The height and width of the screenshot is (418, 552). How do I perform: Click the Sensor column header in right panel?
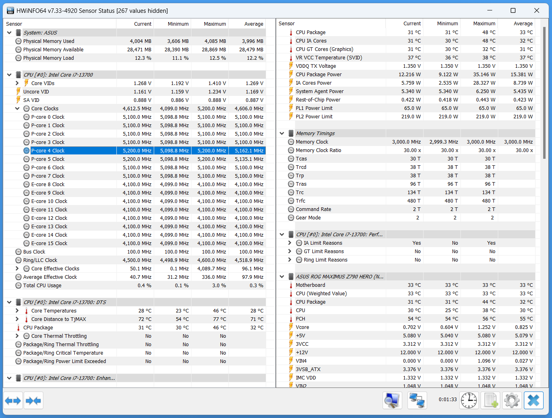pyautogui.click(x=331, y=23)
